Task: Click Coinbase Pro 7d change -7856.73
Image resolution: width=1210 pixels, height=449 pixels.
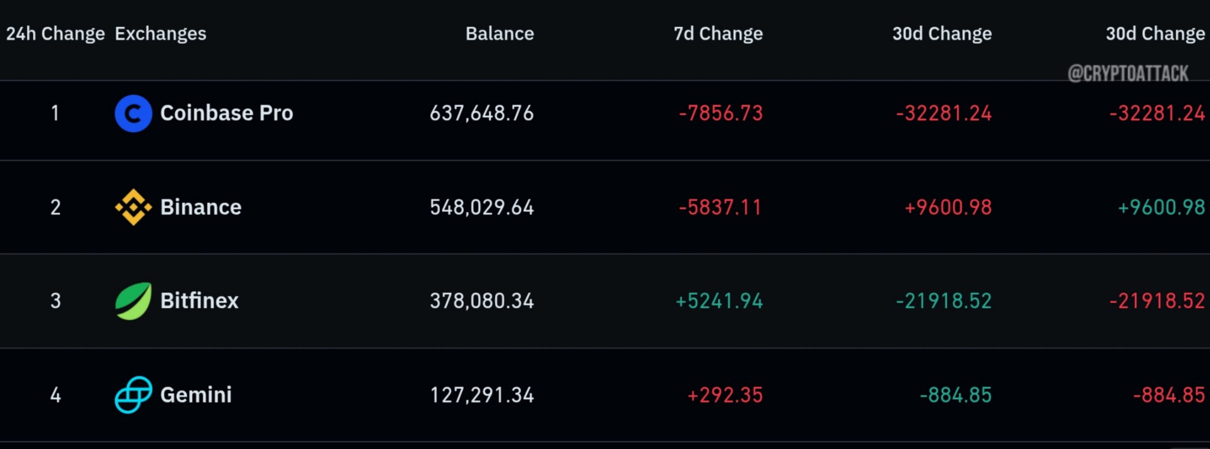Action: (721, 113)
